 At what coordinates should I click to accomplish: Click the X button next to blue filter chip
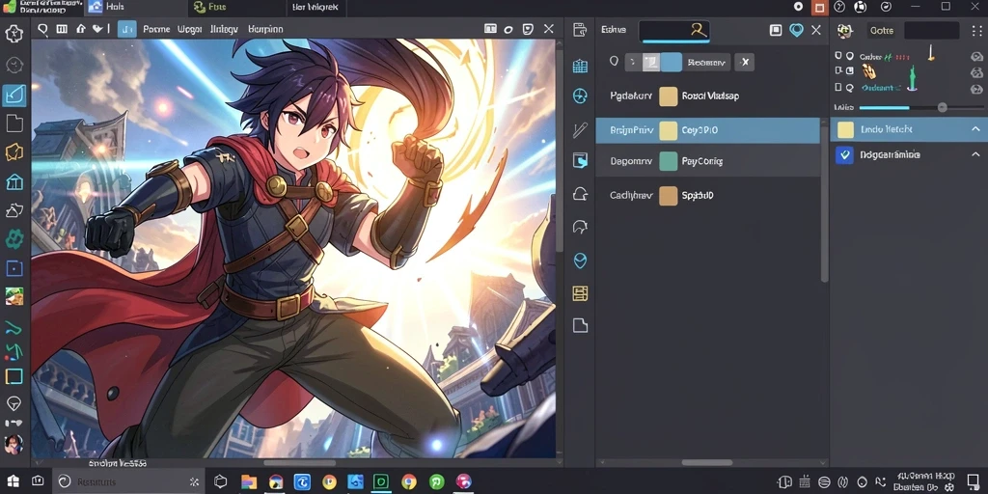pyautogui.click(x=744, y=62)
